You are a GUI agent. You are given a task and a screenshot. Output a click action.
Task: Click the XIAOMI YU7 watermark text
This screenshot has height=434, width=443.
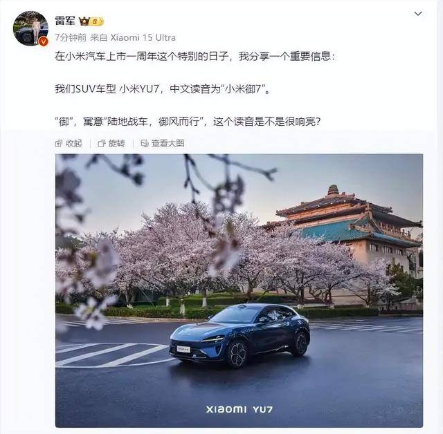click(x=239, y=409)
